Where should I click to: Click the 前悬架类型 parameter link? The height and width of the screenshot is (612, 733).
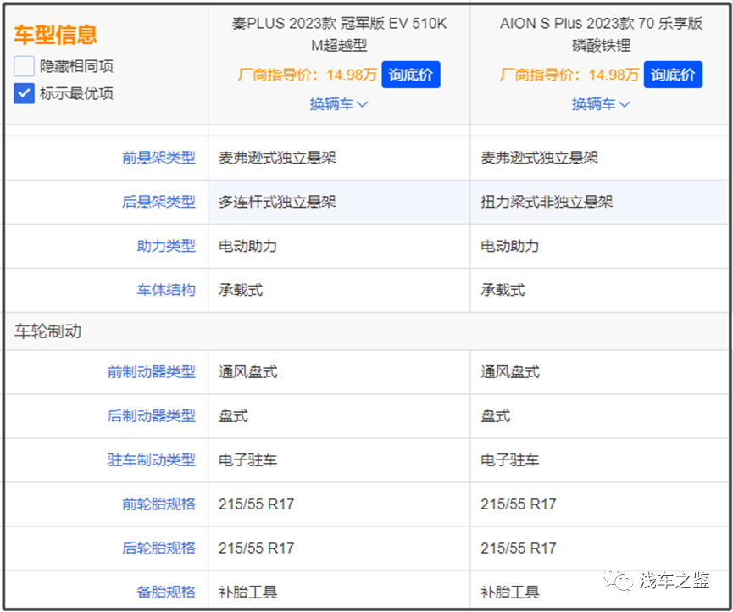pos(158,158)
